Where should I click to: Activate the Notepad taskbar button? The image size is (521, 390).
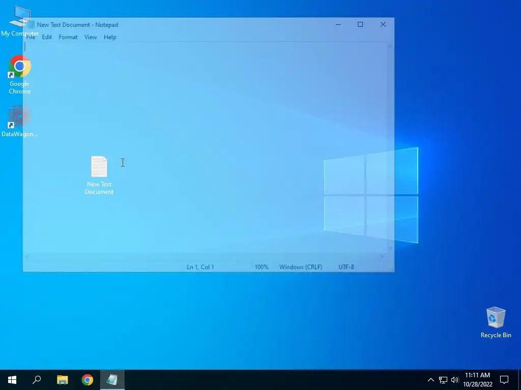[x=112, y=380]
